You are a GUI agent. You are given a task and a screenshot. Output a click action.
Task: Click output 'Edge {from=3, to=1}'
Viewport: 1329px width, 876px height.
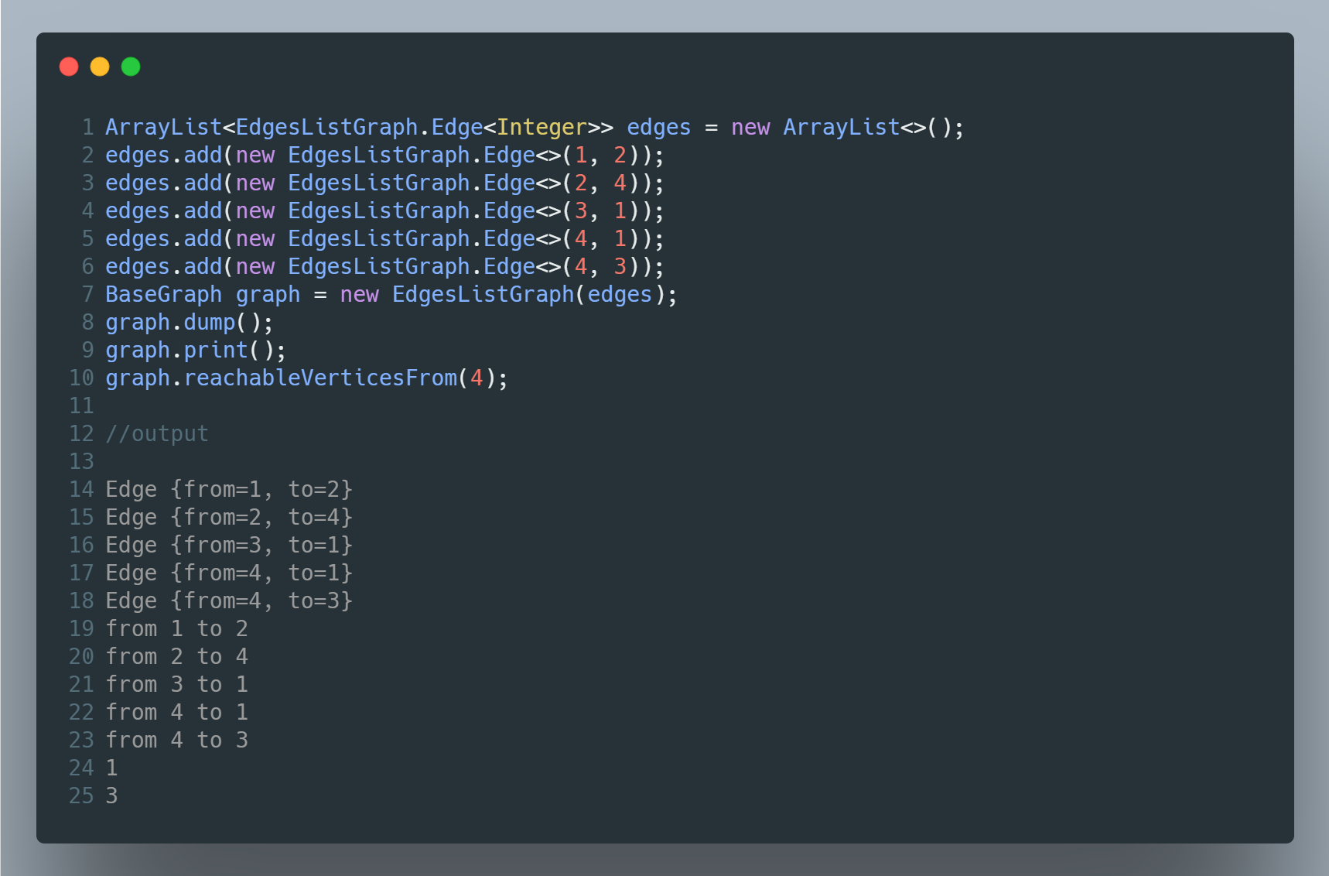coord(229,545)
